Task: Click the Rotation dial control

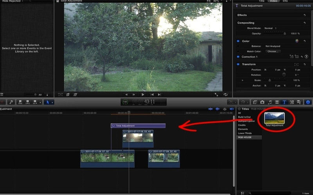Action: coord(284,75)
